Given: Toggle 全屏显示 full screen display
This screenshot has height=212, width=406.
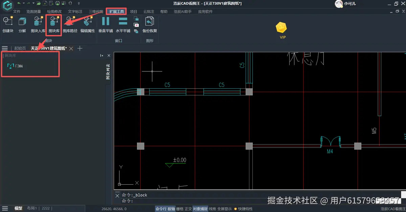Looking at the screenshot, I should [x=225, y=209].
